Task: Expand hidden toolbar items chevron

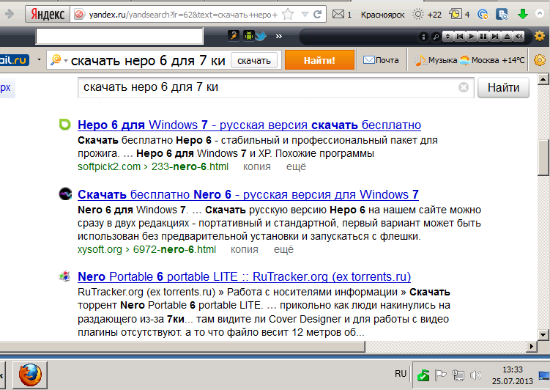Action: [279, 36]
